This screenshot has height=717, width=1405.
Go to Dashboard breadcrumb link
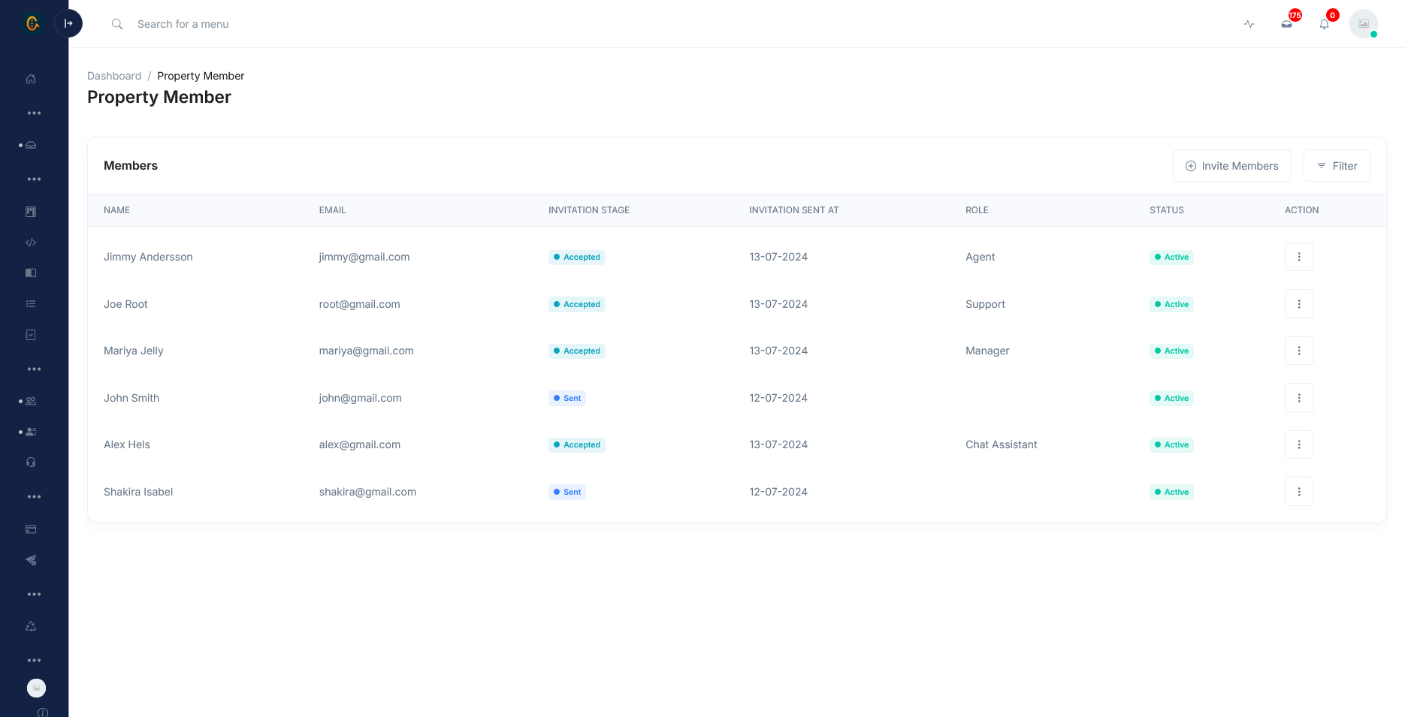point(114,76)
